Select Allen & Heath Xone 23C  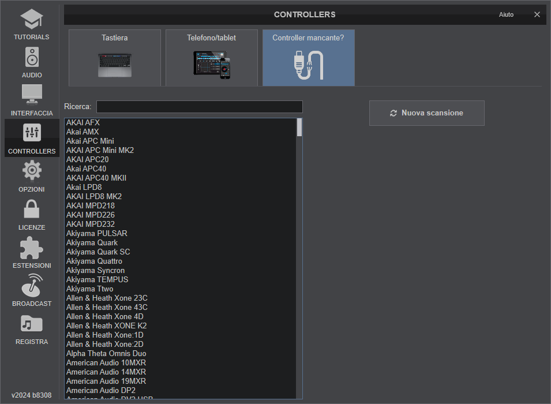pyautogui.click(x=181, y=298)
